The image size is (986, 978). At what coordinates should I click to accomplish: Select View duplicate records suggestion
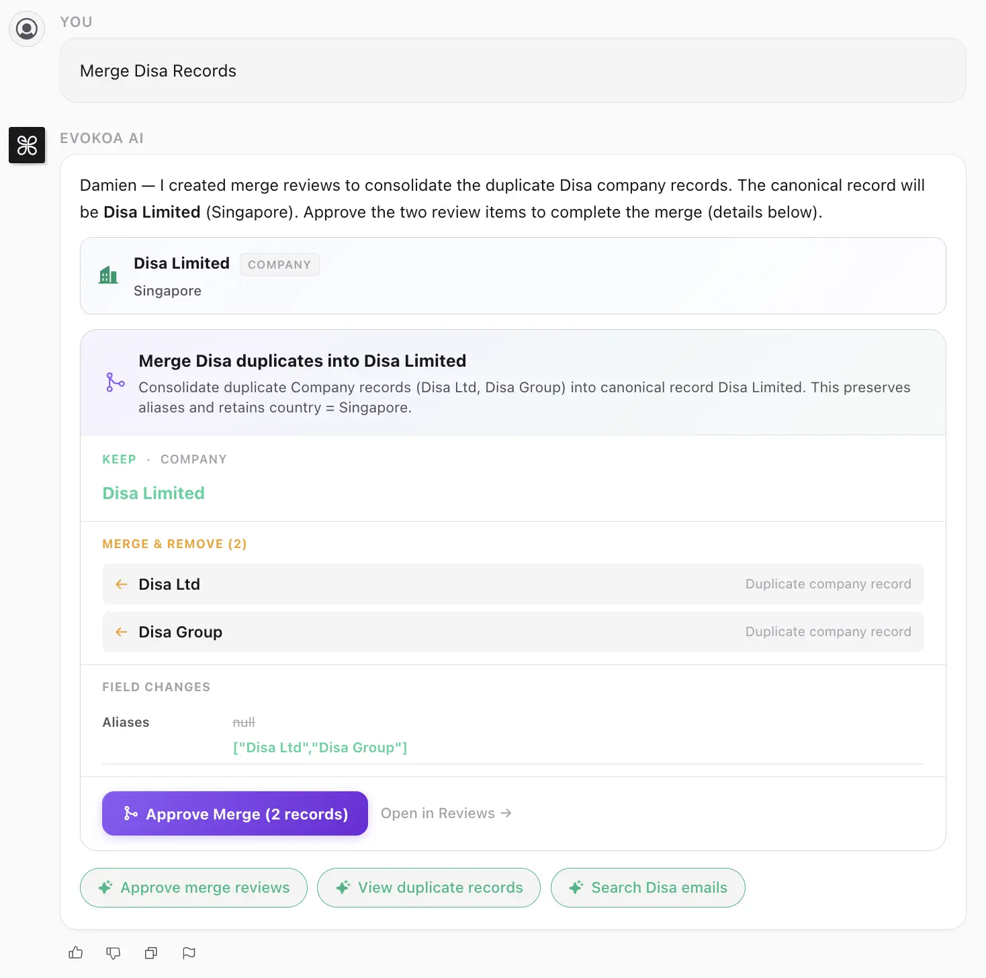(429, 887)
